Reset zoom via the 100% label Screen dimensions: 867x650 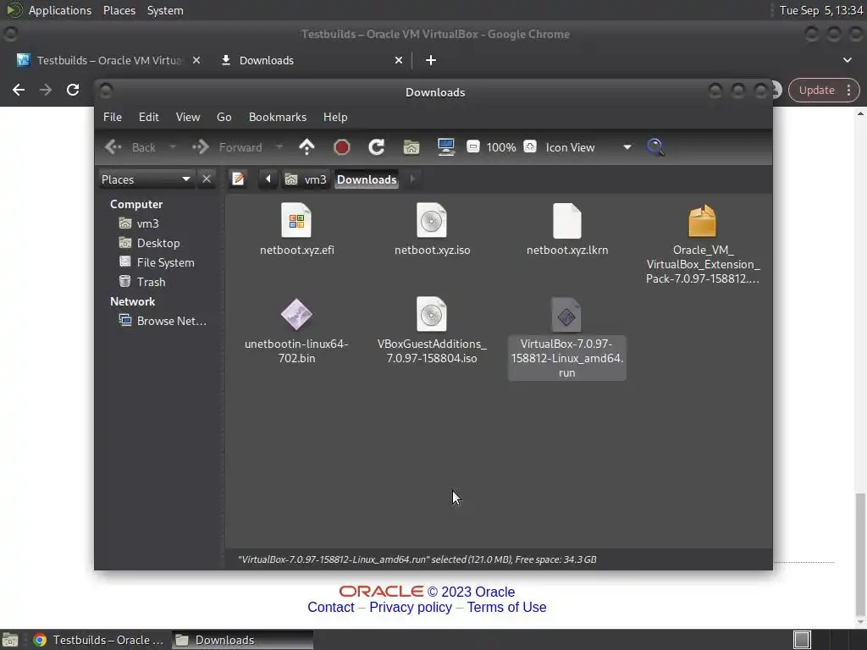pos(501,147)
